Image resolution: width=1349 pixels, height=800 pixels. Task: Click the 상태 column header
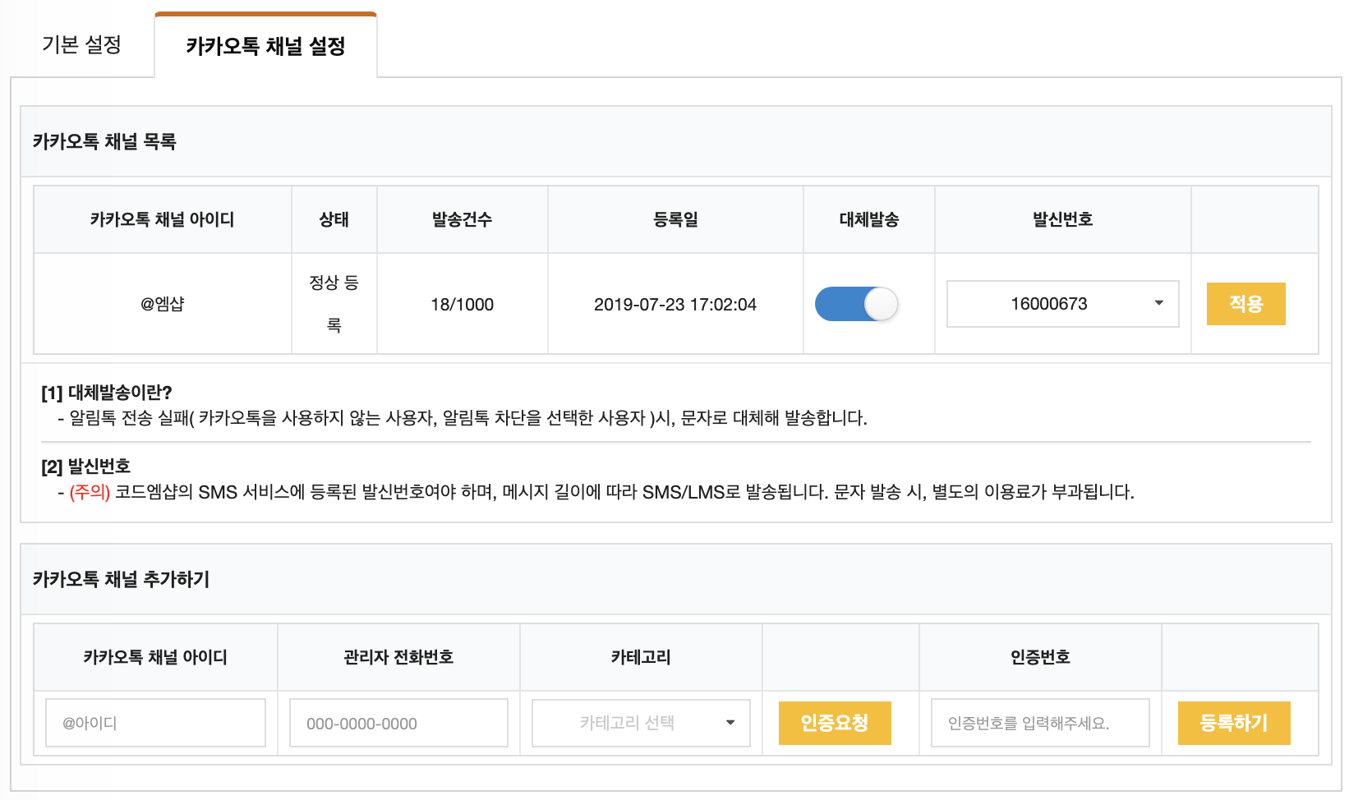[x=334, y=219]
